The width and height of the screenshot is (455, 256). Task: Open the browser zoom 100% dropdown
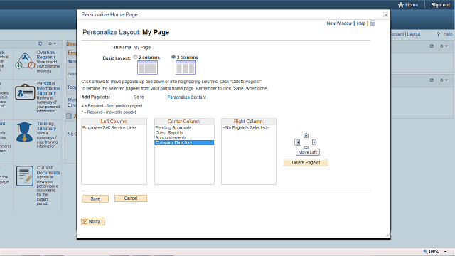coord(445,252)
